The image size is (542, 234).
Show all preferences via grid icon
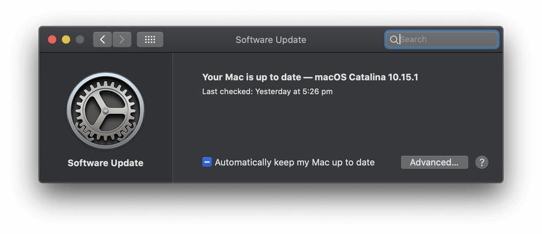pyautogui.click(x=150, y=40)
